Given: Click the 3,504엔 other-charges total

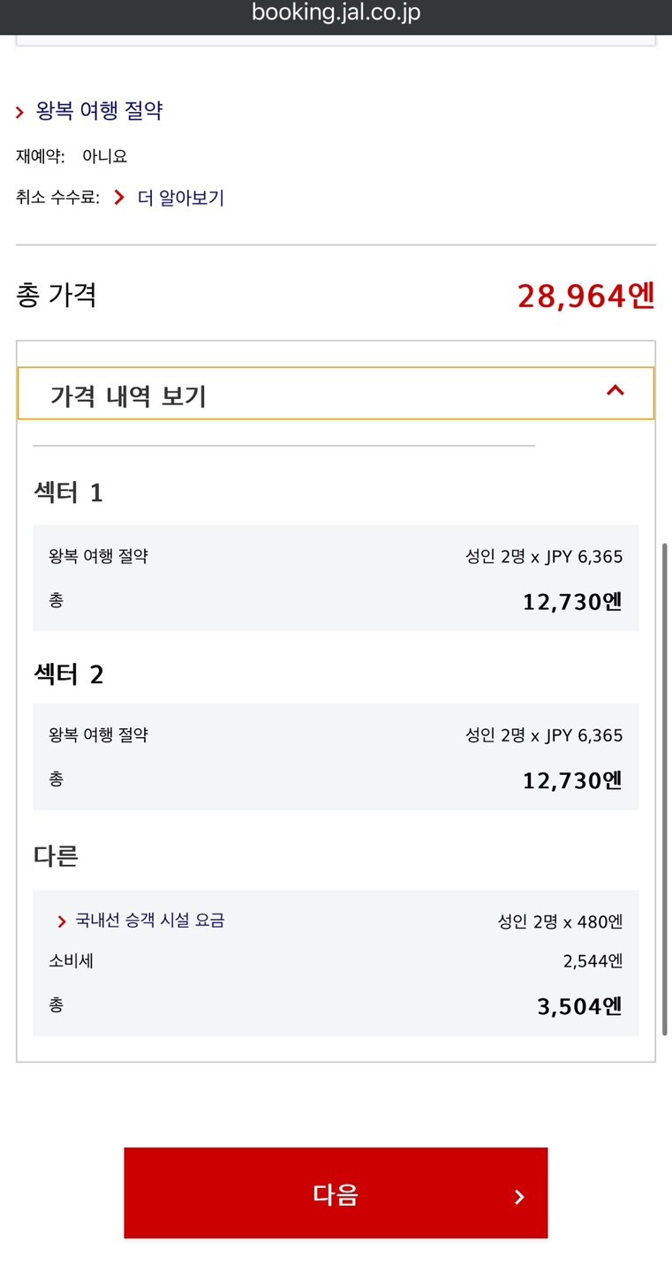Looking at the screenshot, I should pyautogui.click(x=579, y=1007).
